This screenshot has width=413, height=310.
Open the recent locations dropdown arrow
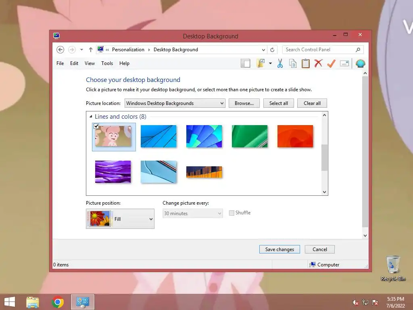point(81,50)
